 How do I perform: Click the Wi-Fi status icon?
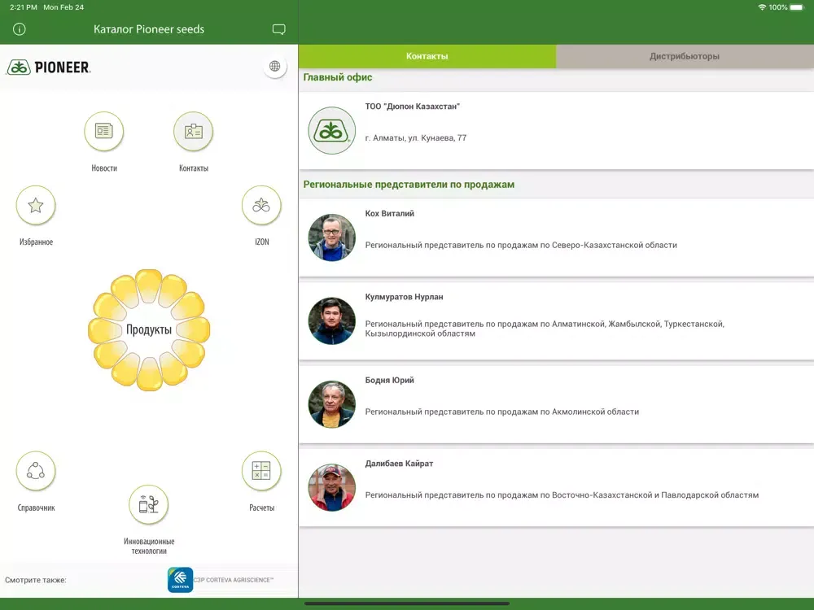click(x=762, y=7)
